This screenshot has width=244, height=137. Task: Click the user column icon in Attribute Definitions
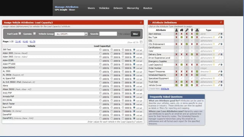177,30
